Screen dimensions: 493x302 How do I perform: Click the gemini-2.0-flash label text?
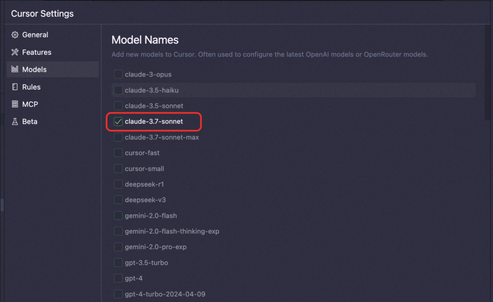(151, 216)
